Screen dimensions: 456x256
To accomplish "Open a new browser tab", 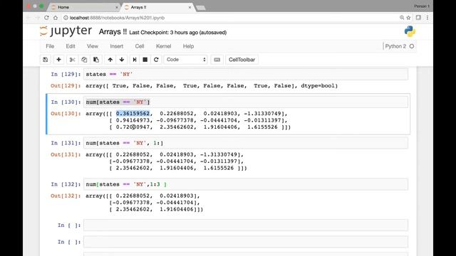I will (201, 8).
